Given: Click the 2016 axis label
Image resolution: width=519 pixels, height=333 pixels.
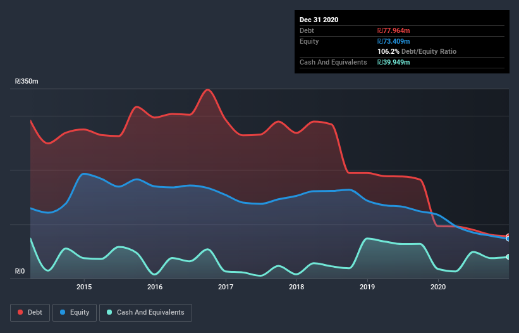Looking at the screenshot, I should click(155, 287).
